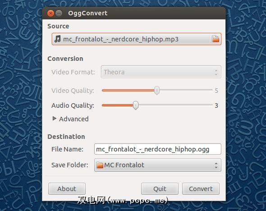Open the source file browse folder icon
Image resolution: width=266 pixels, height=211 pixels.
click(216, 39)
